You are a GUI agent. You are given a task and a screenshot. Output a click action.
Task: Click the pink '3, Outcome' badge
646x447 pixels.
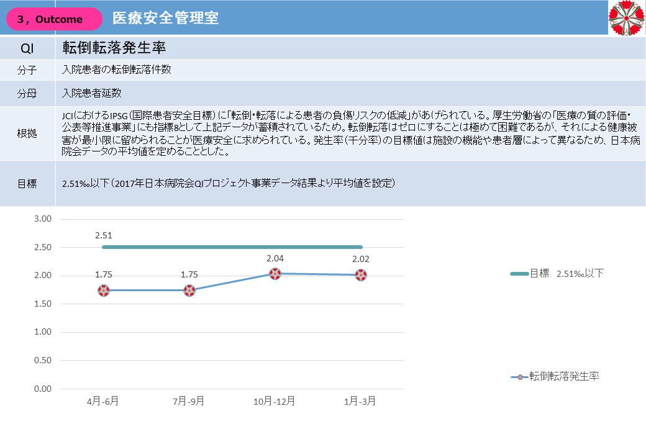pos(55,19)
